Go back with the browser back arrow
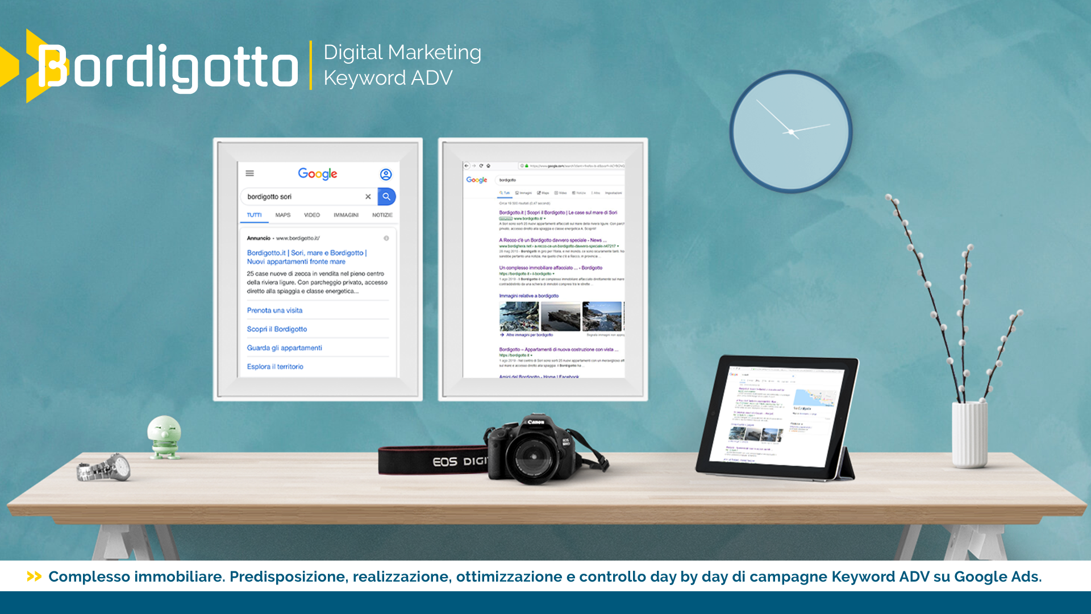This screenshot has width=1091, height=614. pos(467,166)
